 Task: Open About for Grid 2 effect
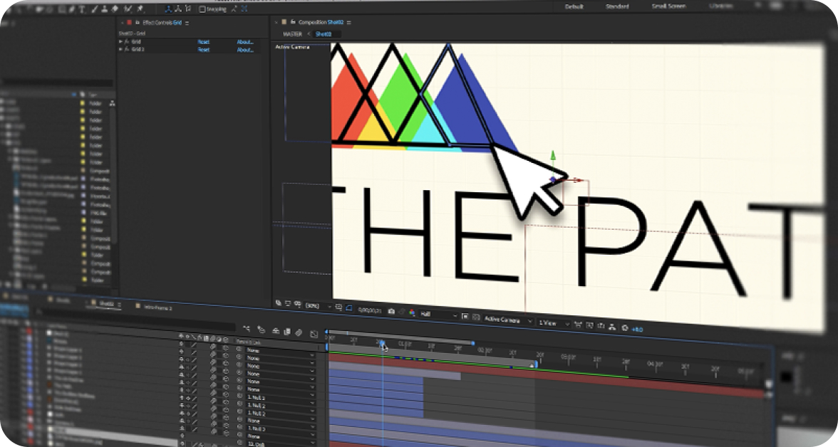tap(245, 50)
